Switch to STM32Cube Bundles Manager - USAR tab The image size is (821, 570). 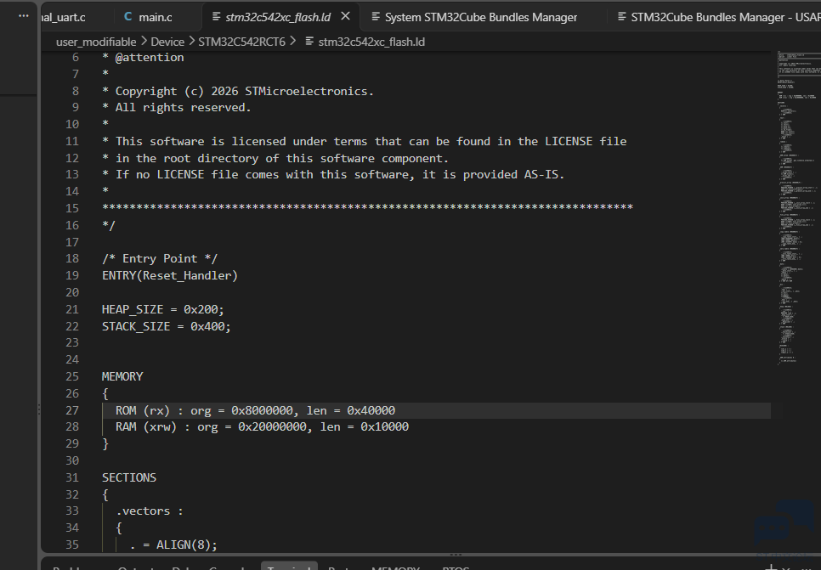pos(725,17)
